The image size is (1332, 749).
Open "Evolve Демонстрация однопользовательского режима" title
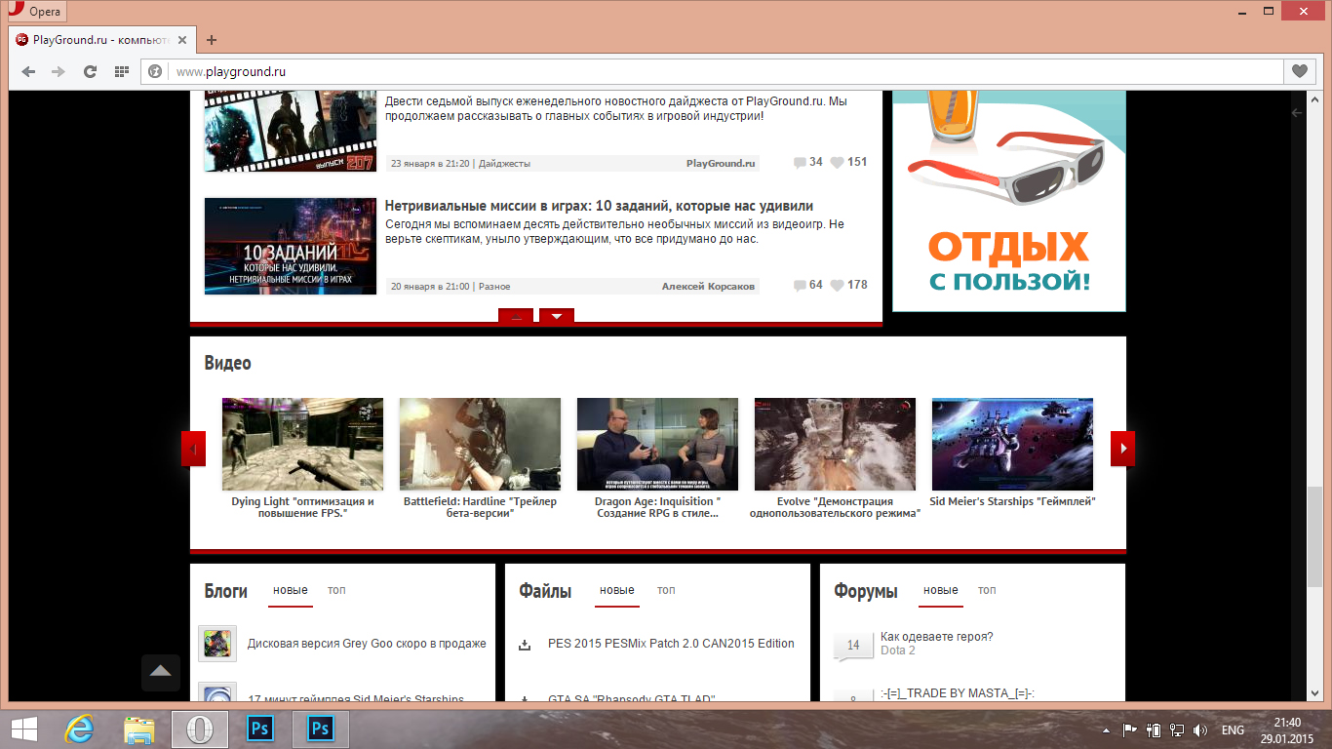point(835,507)
